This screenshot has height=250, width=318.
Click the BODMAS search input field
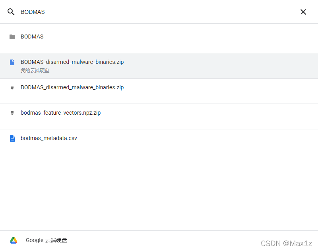pyautogui.click(x=158, y=12)
